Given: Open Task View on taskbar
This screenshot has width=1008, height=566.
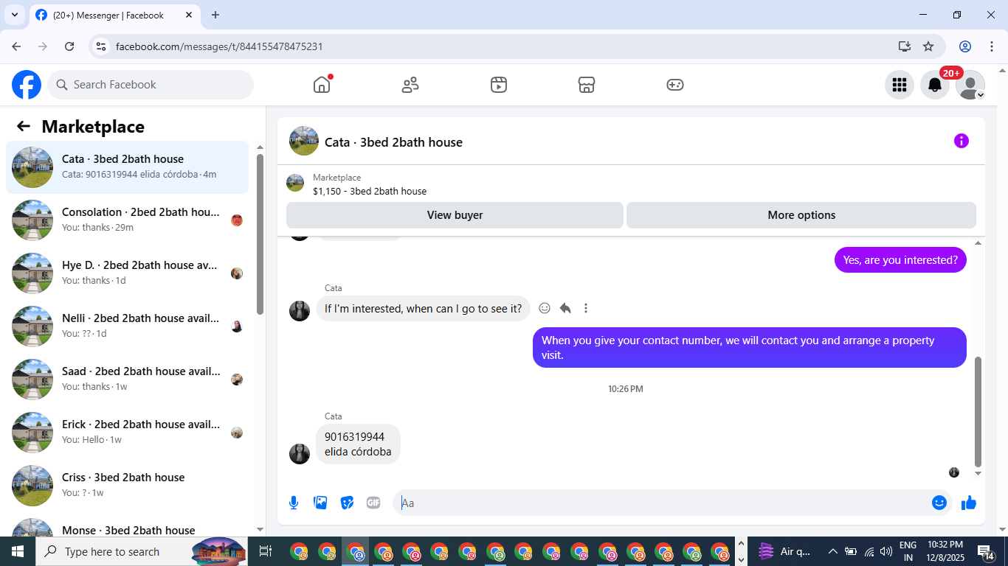Looking at the screenshot, I should click(x=266, y=551).
